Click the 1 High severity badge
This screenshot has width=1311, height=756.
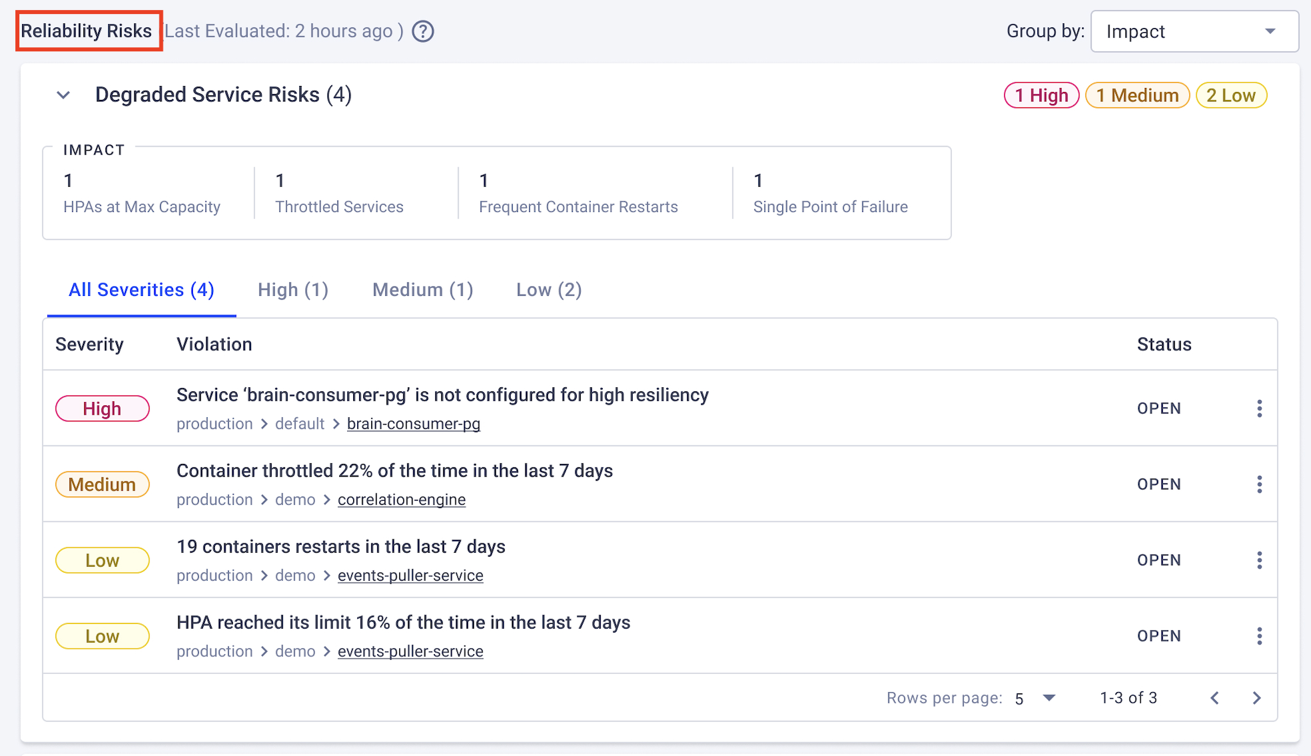click(x=1041, y=95)
